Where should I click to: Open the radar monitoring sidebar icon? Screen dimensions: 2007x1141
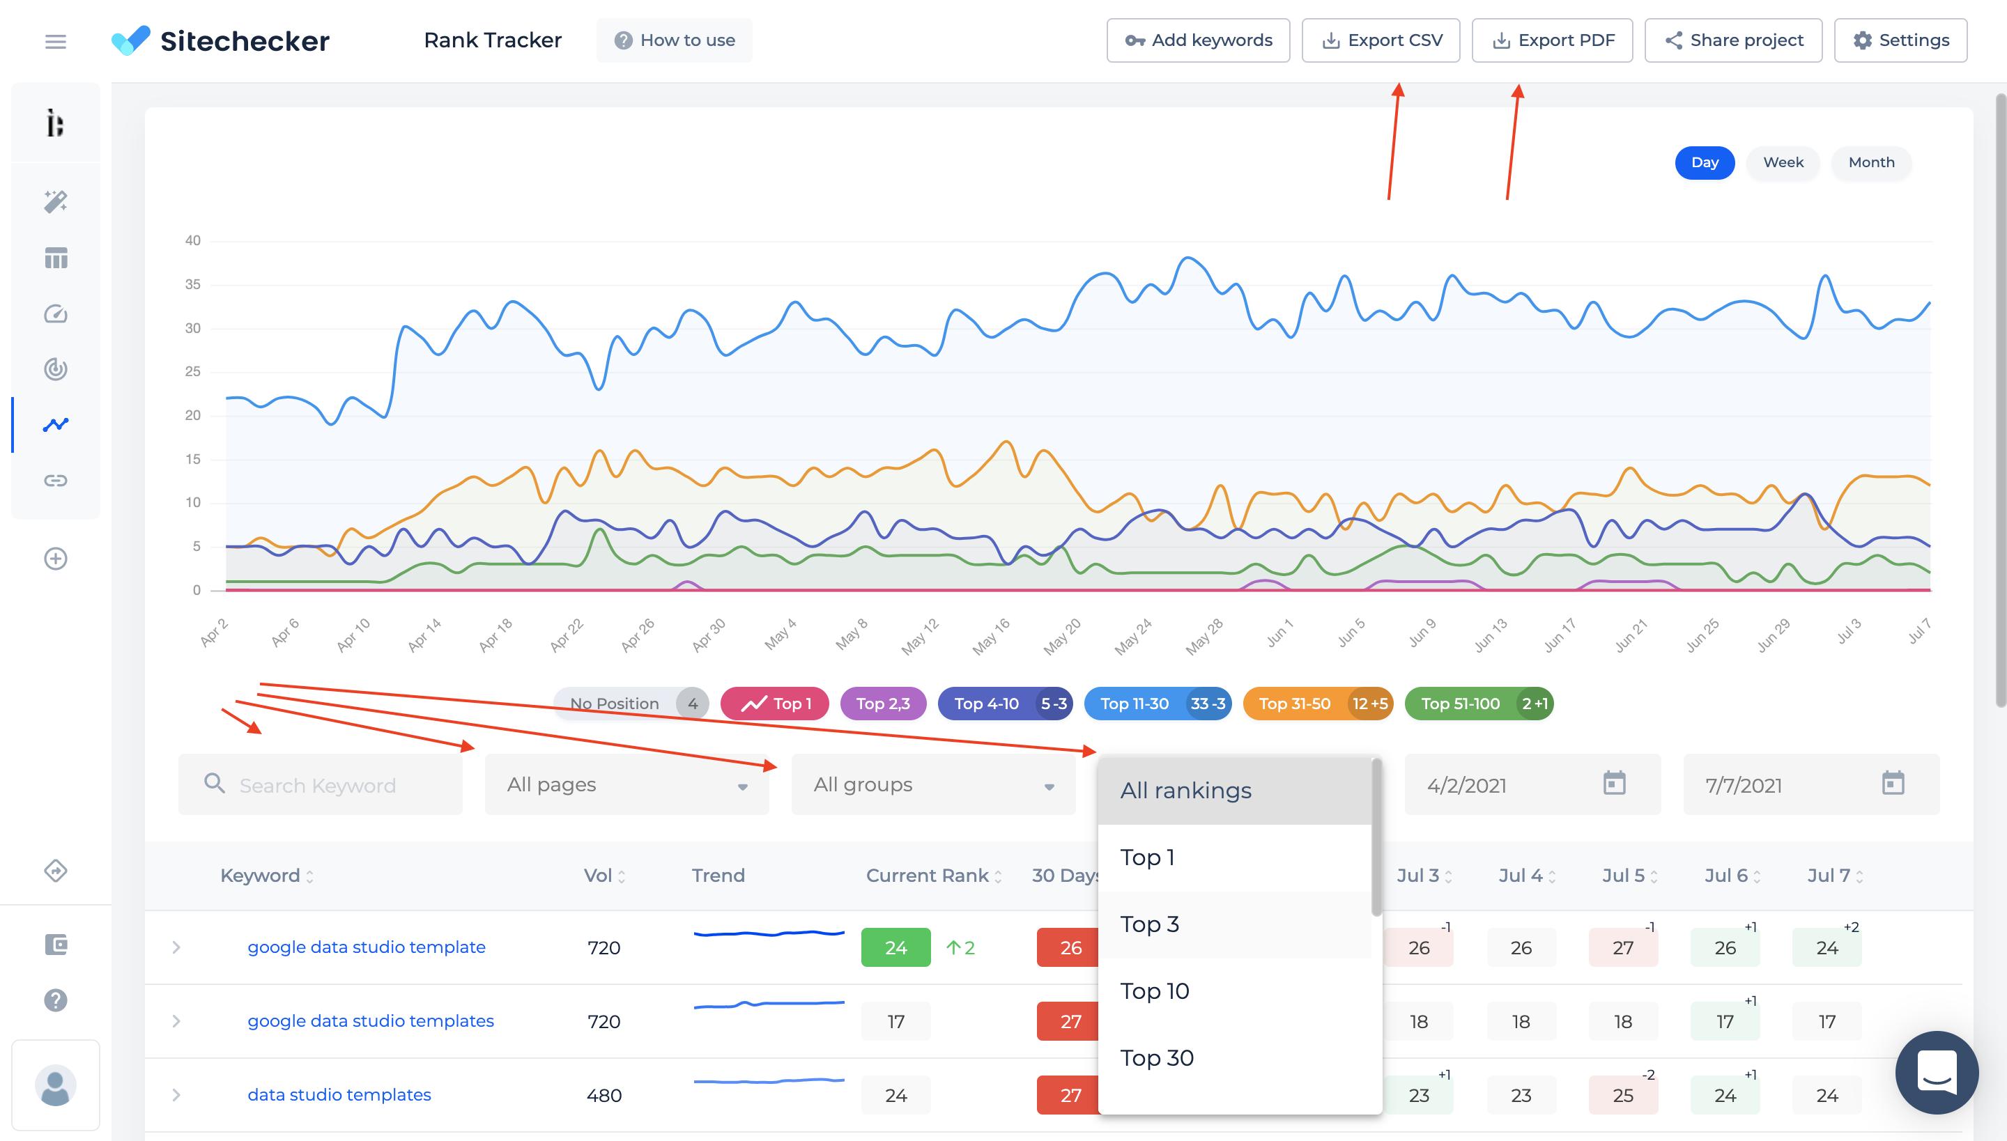[56, 368]
